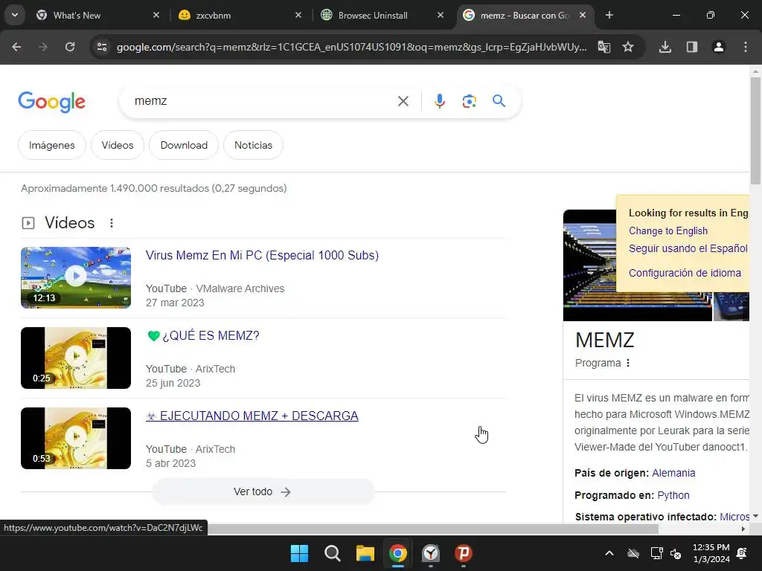Open the Windows Start menu
Image resolution: width=762 pixels, height=571 pixels.
(299, 553)
